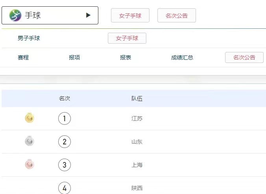Click the circled rank number 3
Screen dimensions: 266x194
pos(65,165)
